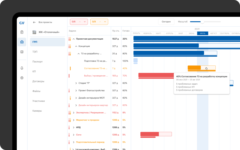Viewport: 240px width, 150px height.
Task: Click 1527 д duration cell
Action: coord(115,39)
